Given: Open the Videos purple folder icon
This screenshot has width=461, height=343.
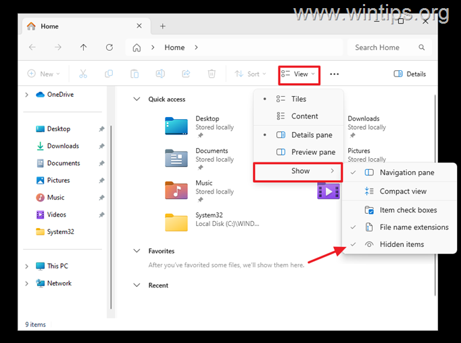Looking at the screenshot, I should point(329,191).
